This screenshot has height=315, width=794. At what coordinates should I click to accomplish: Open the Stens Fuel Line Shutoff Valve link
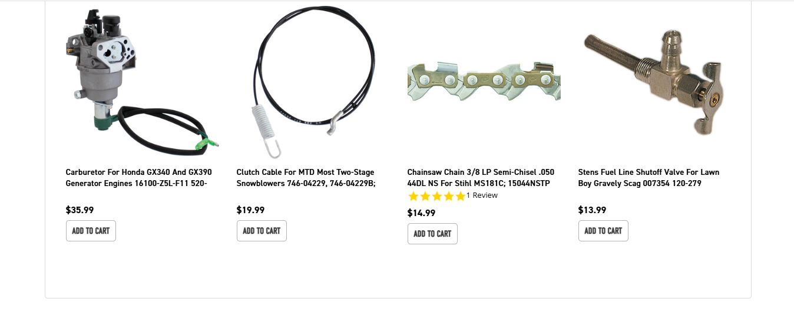[649, 178]
